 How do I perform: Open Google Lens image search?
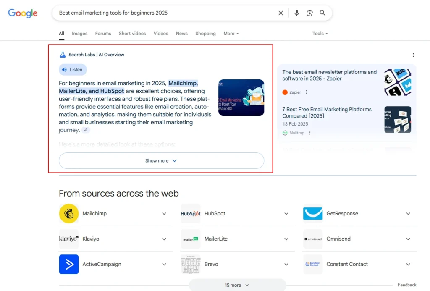(309, 13)
